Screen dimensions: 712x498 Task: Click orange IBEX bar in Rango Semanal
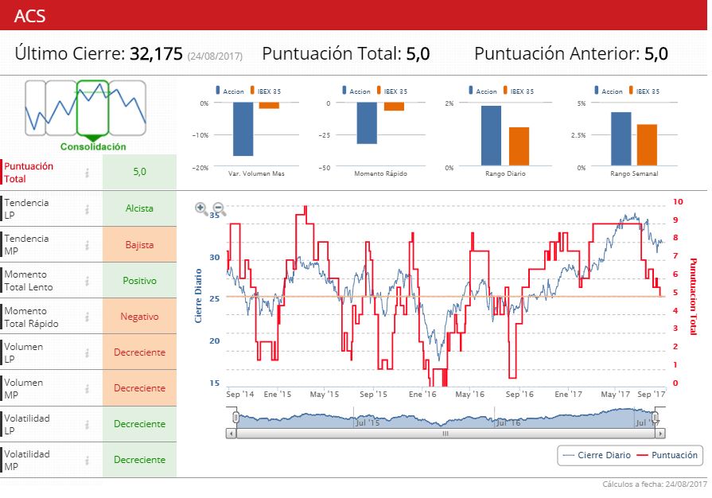click(647, 145)
